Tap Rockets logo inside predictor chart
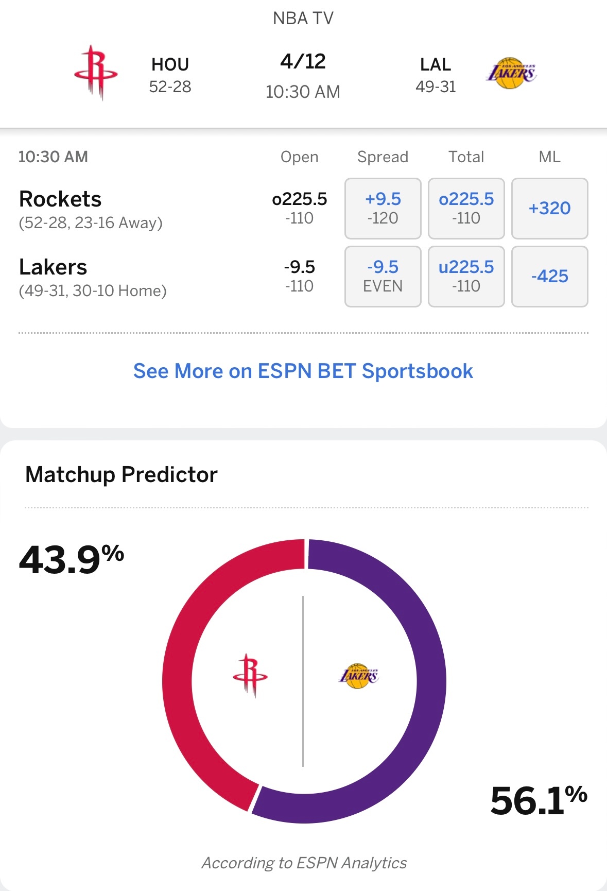The height and width of the screenshot is (891, 607). point(250,676)
